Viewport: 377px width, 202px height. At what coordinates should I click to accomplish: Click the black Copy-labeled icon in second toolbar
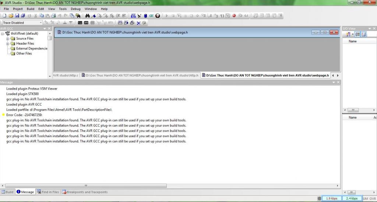80,22
